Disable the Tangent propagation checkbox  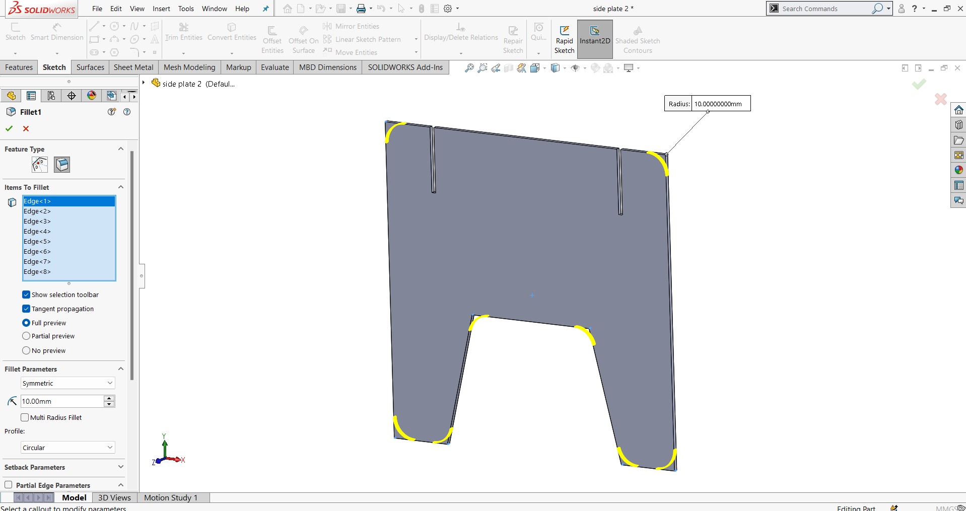point(26,309)
